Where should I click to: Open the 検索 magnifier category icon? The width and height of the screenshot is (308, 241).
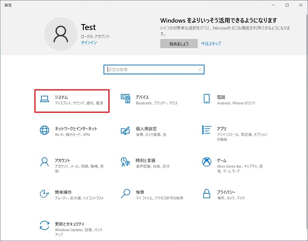(x=125, y=193)
